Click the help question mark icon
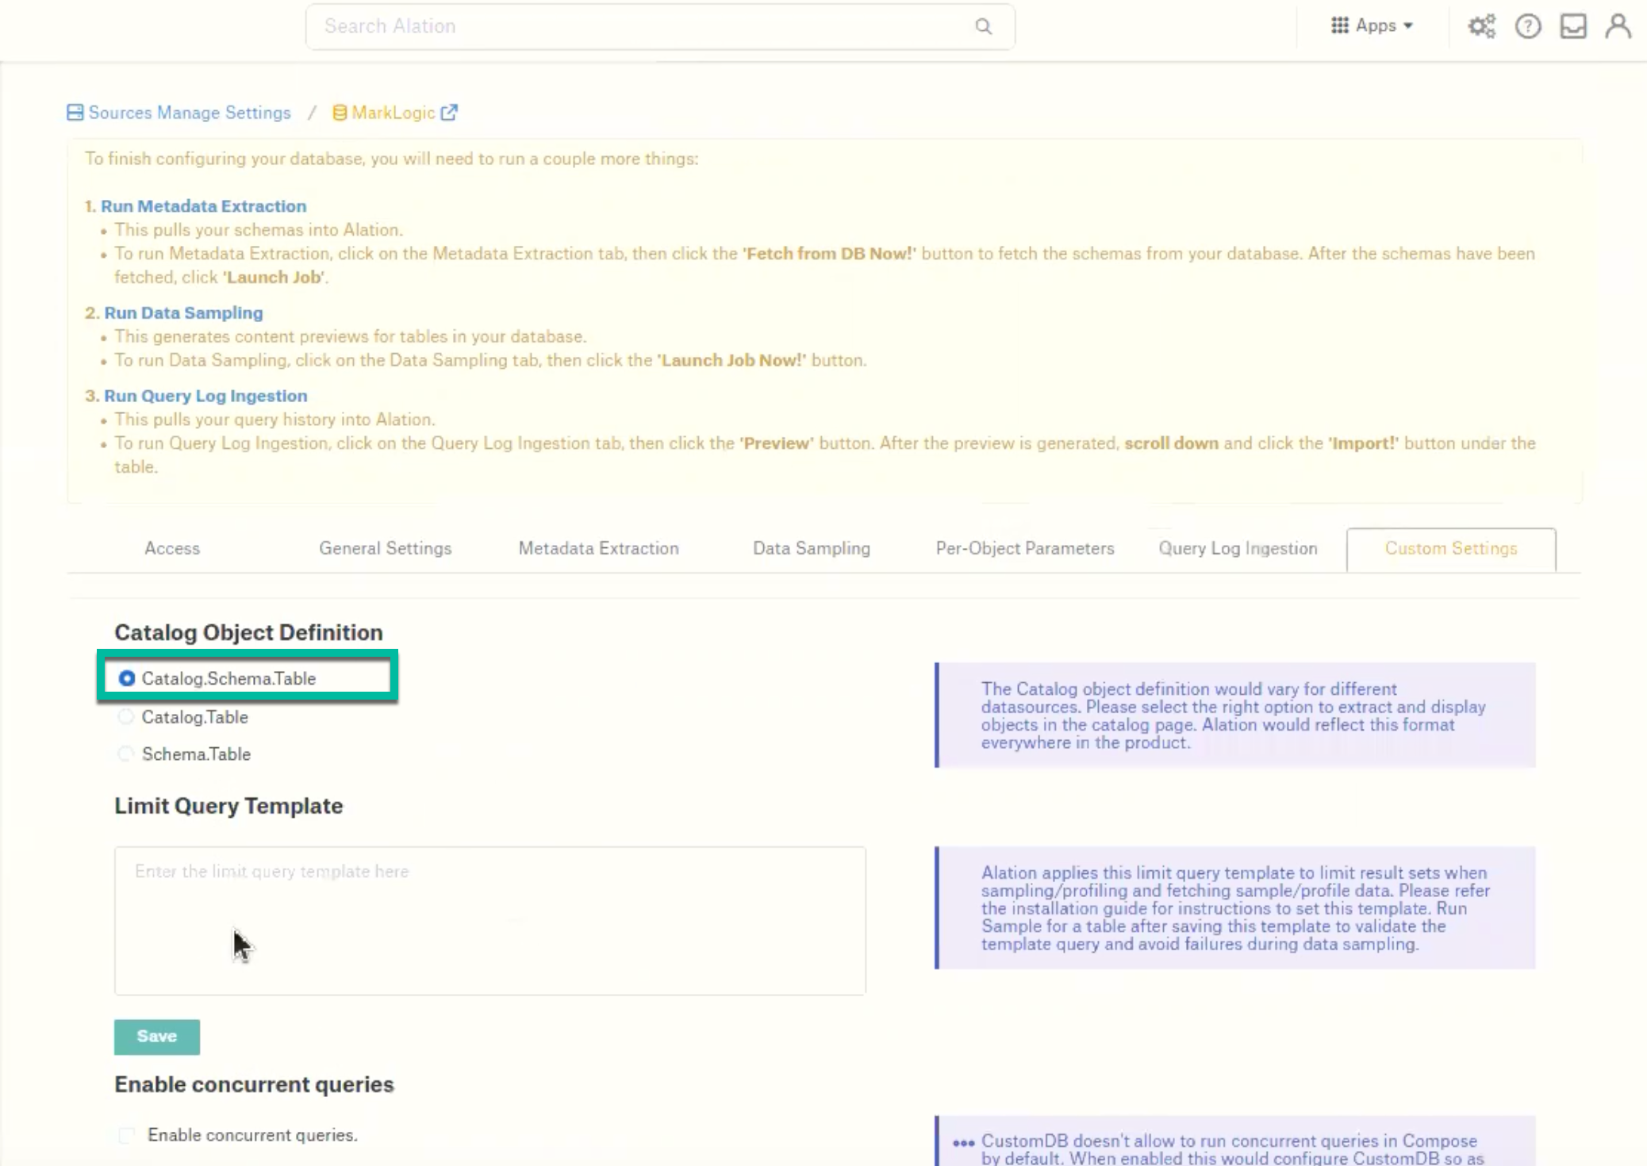The image size is (1647, 1166). click(1527, 25)
